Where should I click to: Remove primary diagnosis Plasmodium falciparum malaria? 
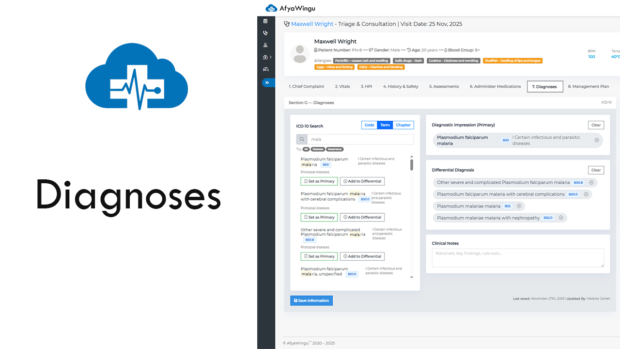click(597, 140)
